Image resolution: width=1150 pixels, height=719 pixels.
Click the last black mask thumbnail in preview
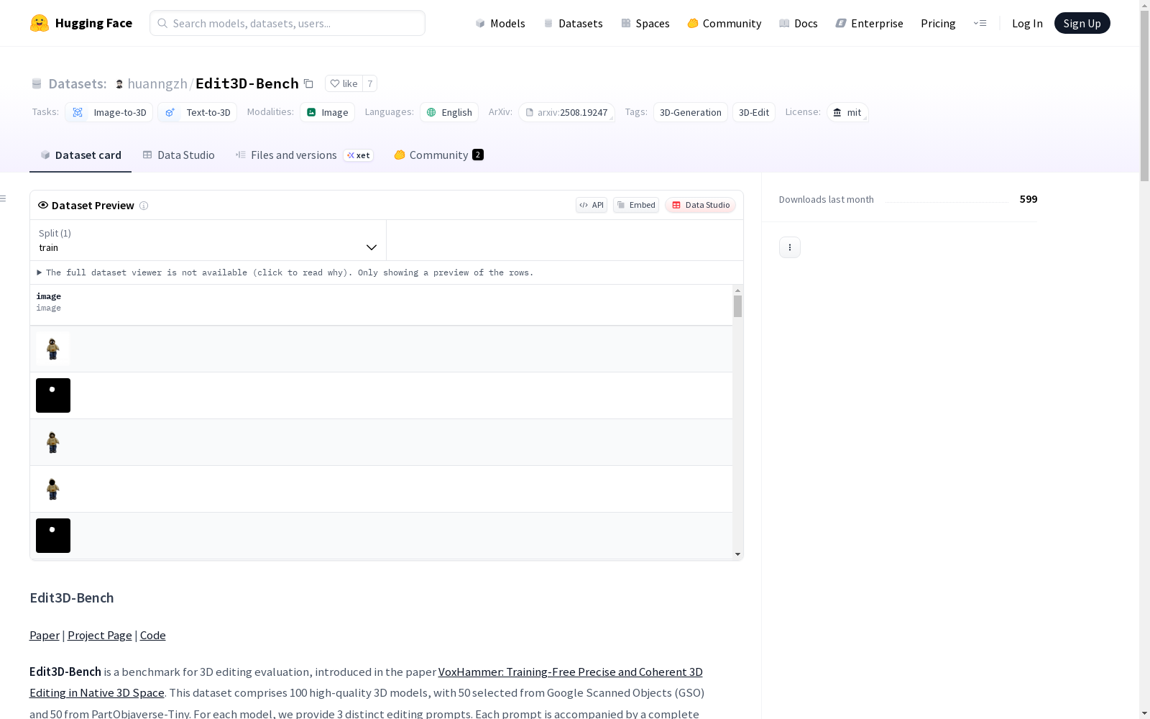[53, 536]
